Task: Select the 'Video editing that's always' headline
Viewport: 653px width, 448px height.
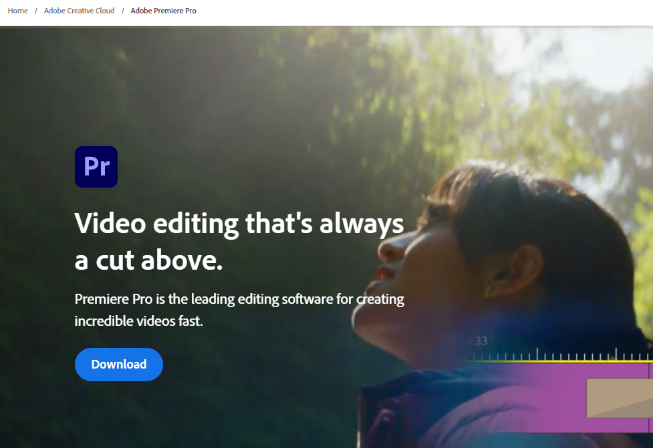Action: (239, 224)
